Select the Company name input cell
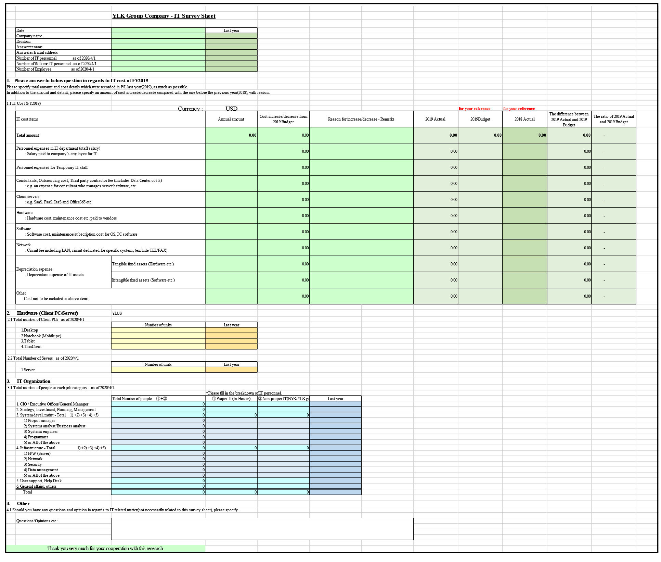 pos(158,36)
